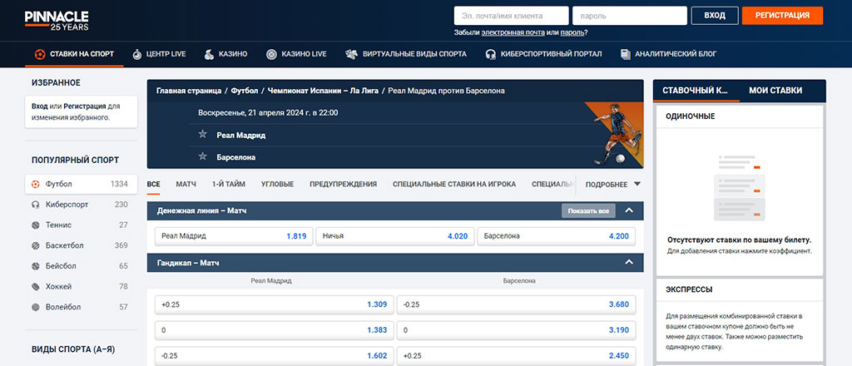Switch to the Предупреждения tab
852x366 pixels.
coord(343,184)
